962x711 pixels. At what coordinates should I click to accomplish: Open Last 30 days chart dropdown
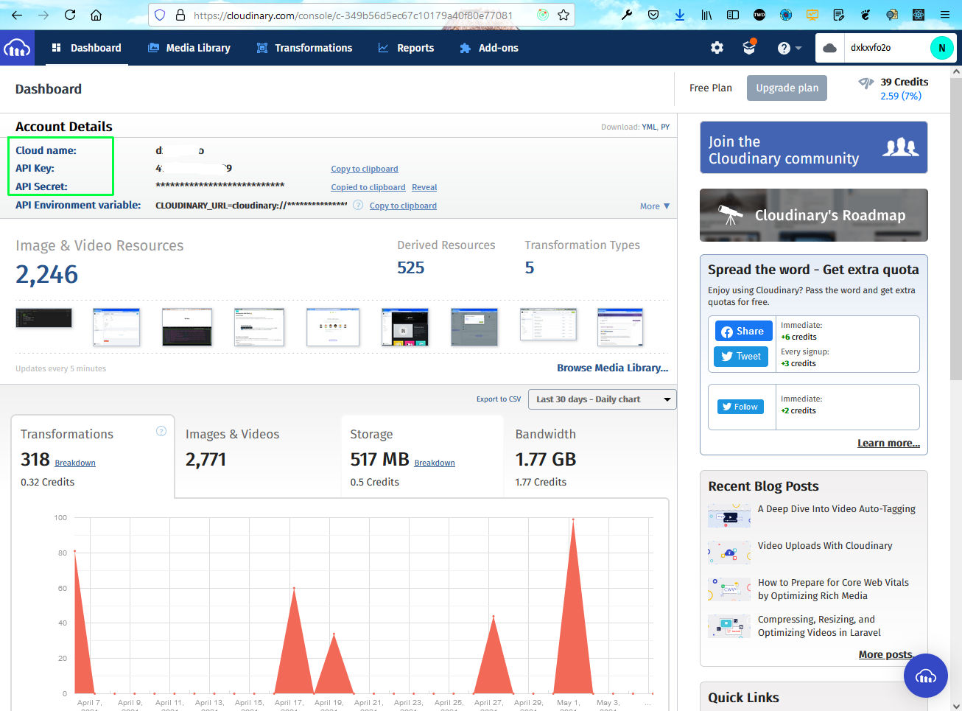click(603, 399)
